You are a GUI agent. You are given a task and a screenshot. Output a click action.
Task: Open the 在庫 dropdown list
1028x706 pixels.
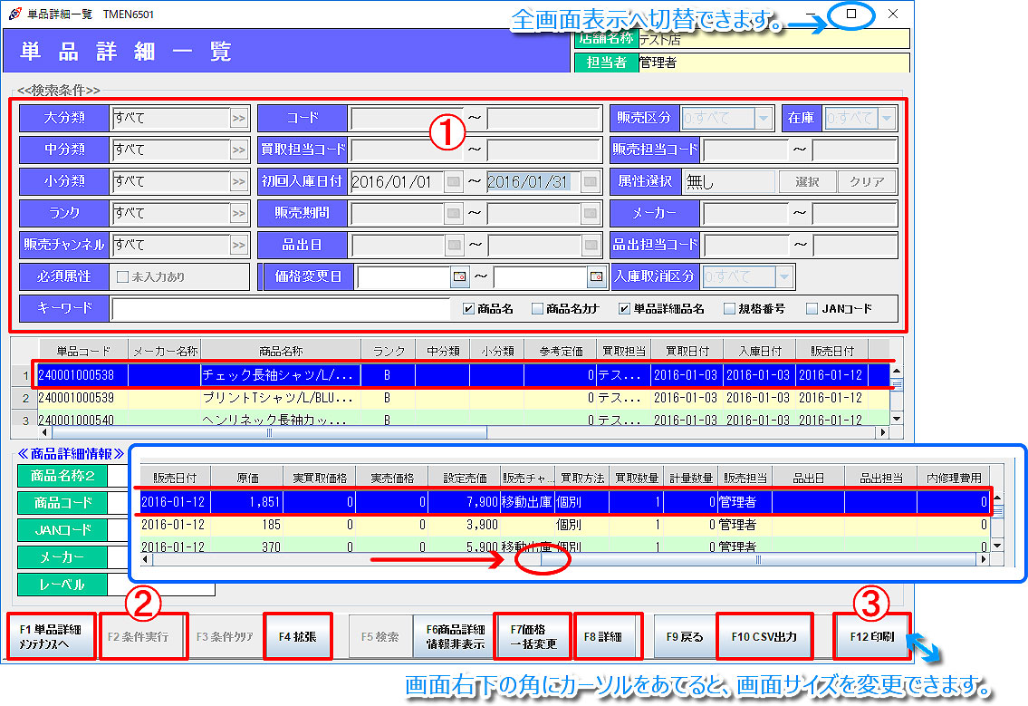[886, 118]
